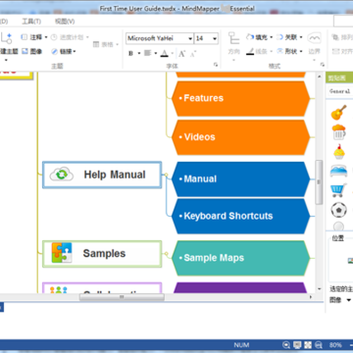Insert the guitar clipart
The image size is (353, 353).
[338, 112]
